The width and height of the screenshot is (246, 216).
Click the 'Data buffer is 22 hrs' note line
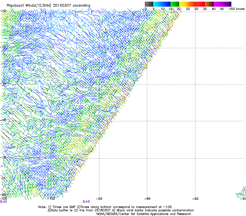120,210
